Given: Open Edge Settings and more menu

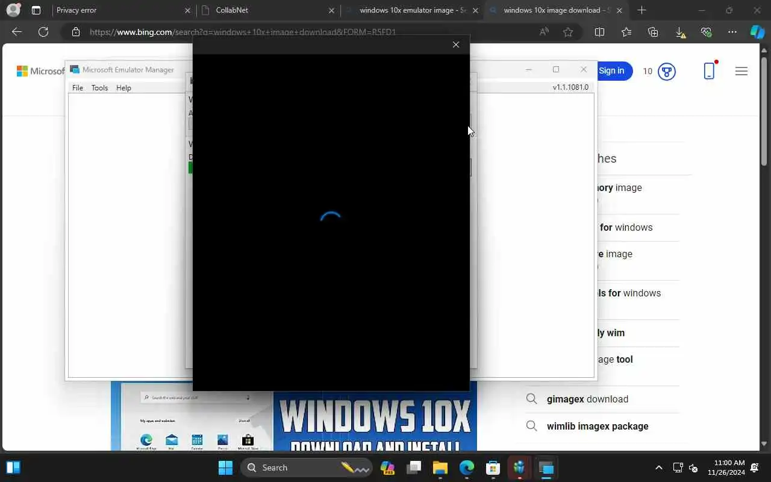Looking at the screenshot, I should pos(732,32).
